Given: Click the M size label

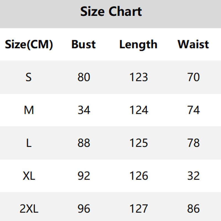Looking at the screenshot, I should click(x=29, y=110).
